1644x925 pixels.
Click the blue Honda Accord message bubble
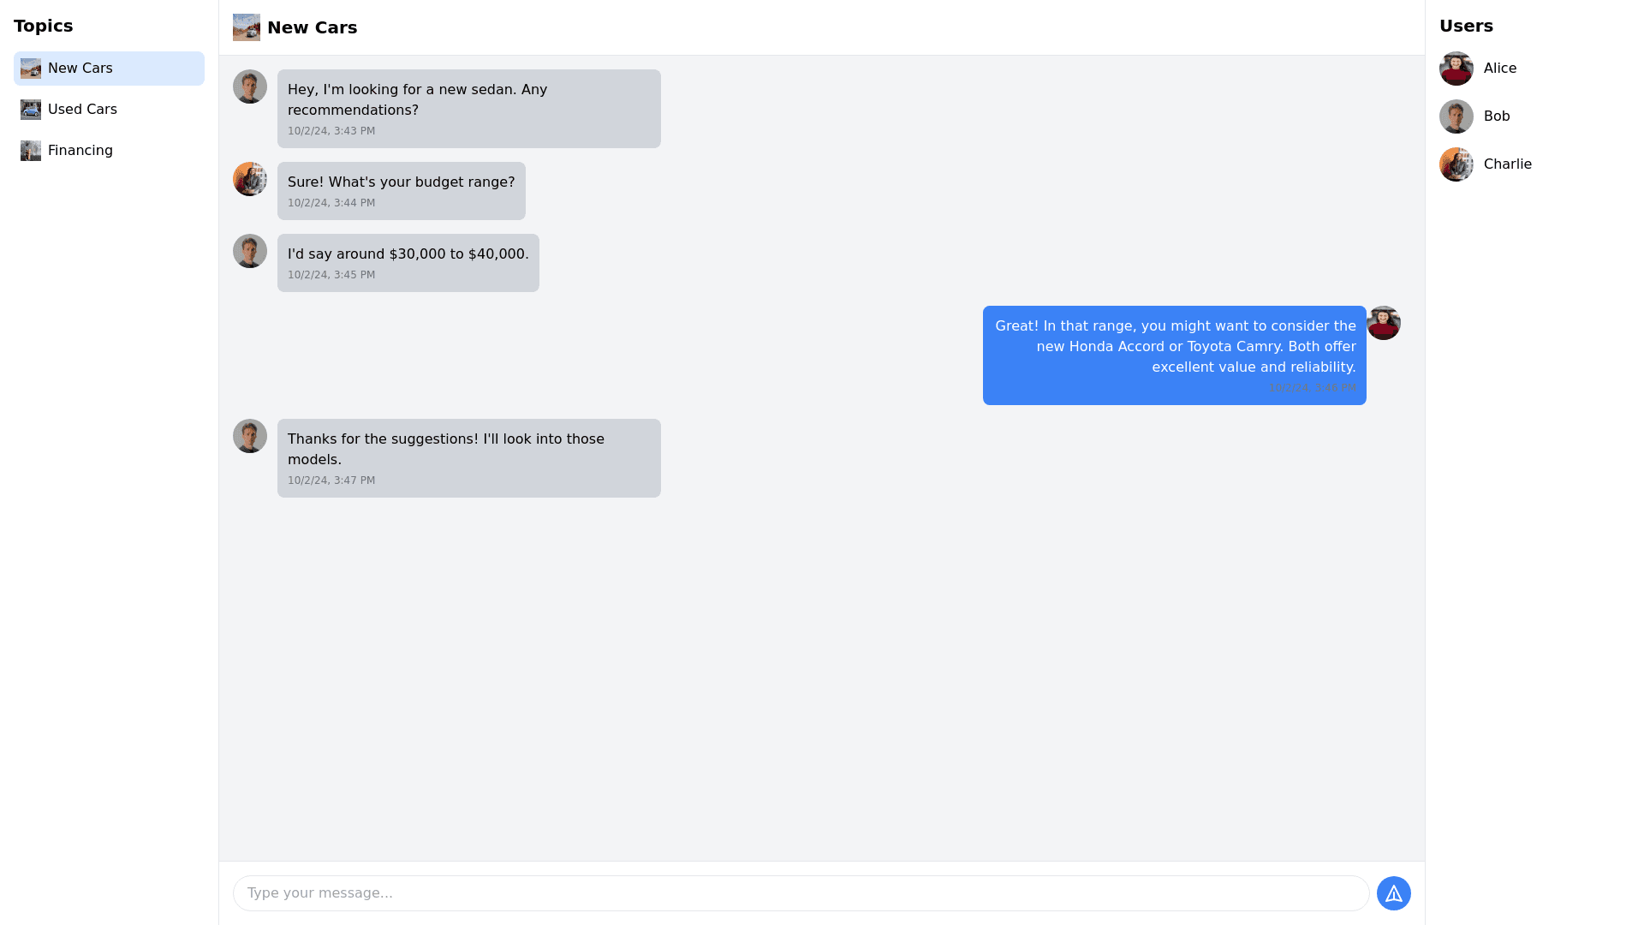pyautogui.click(x=1174, y=355)
